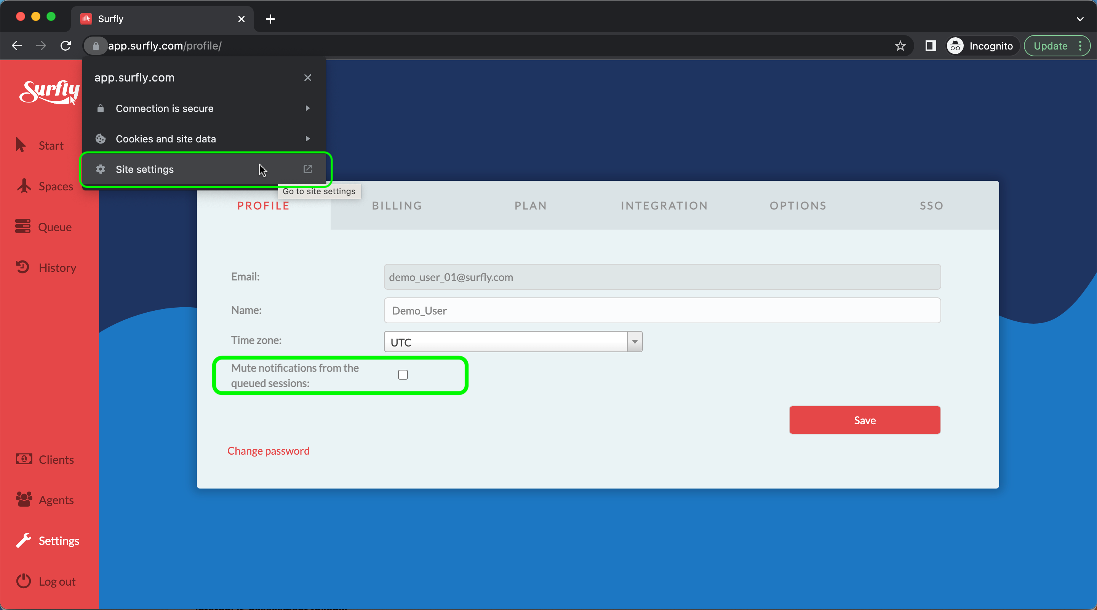The width and height of the screenshot is (1097, 610).
Task: Click the browser side panel icon
Action: tap(931, 46)
